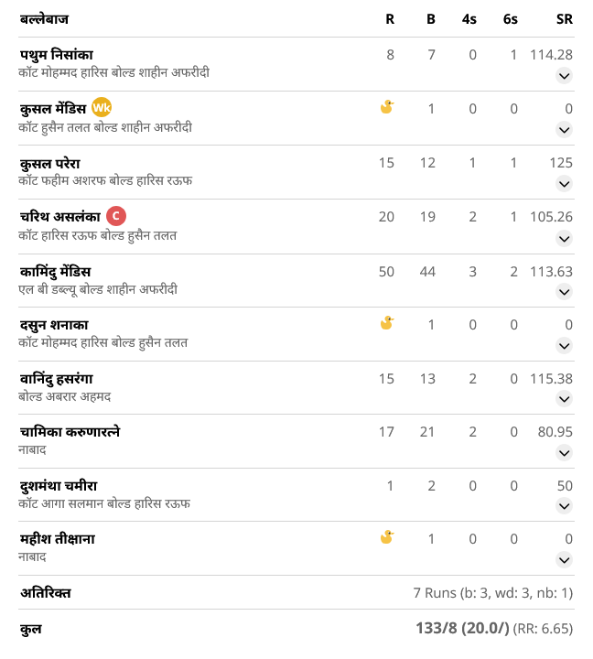Expand कामिंदु मेंडिस row chevron
The width and height of the screenshot is (593, 659).
(564, 292)
